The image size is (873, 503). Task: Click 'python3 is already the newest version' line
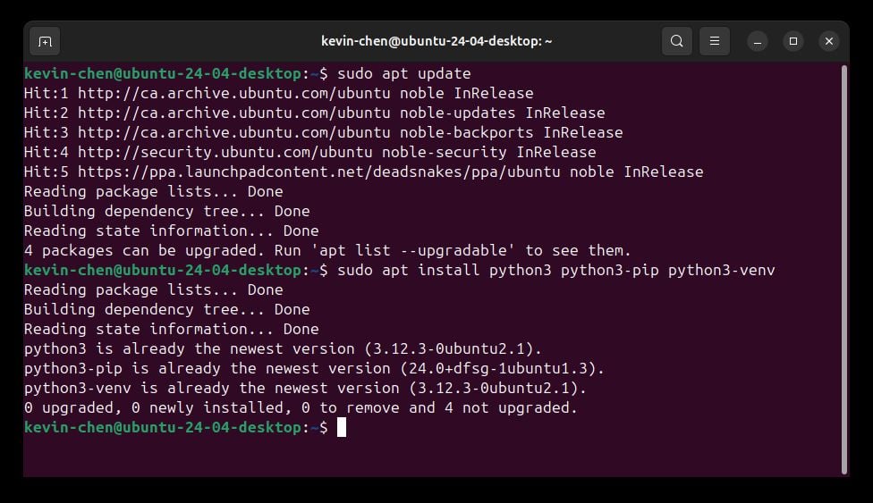pos(283,348)
